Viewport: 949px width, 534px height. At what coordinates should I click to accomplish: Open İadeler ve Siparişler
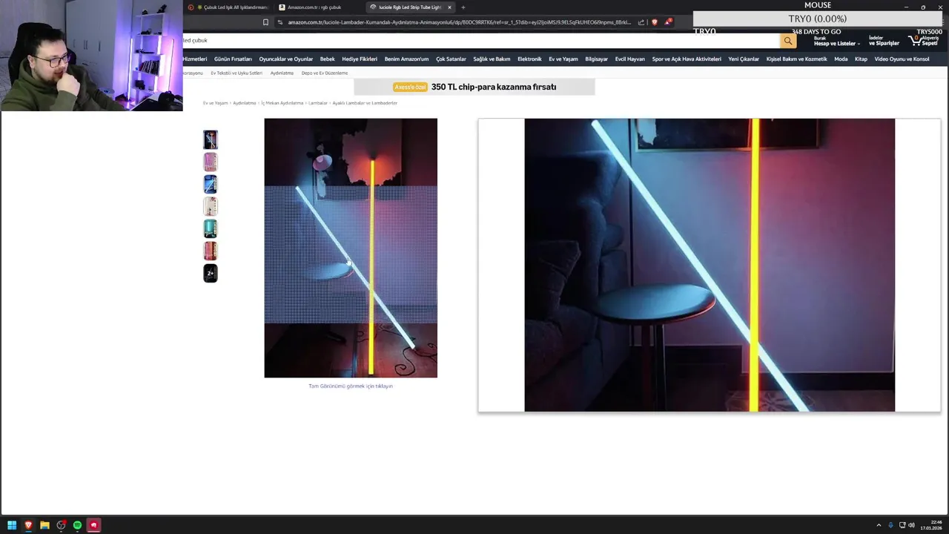[884, 41]
